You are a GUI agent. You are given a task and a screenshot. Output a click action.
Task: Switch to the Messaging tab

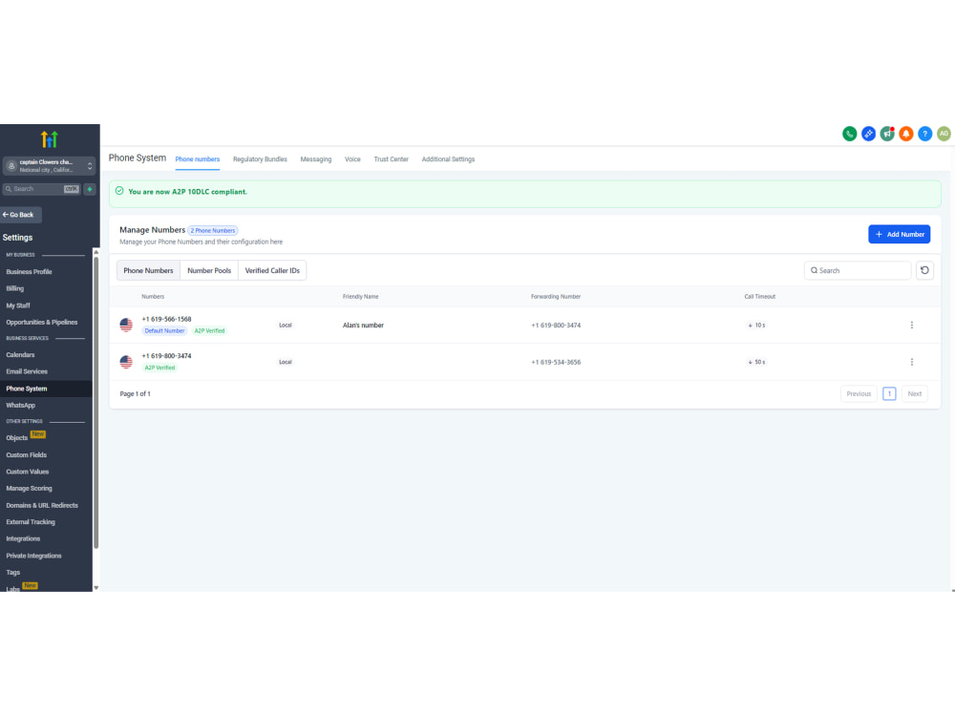315,159
